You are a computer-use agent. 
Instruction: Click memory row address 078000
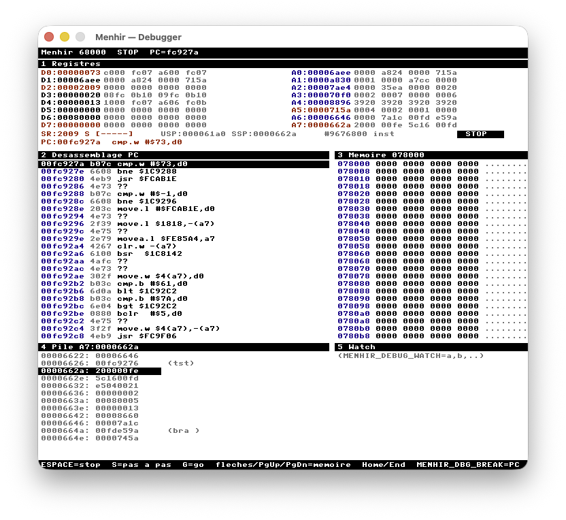(354, 164)
